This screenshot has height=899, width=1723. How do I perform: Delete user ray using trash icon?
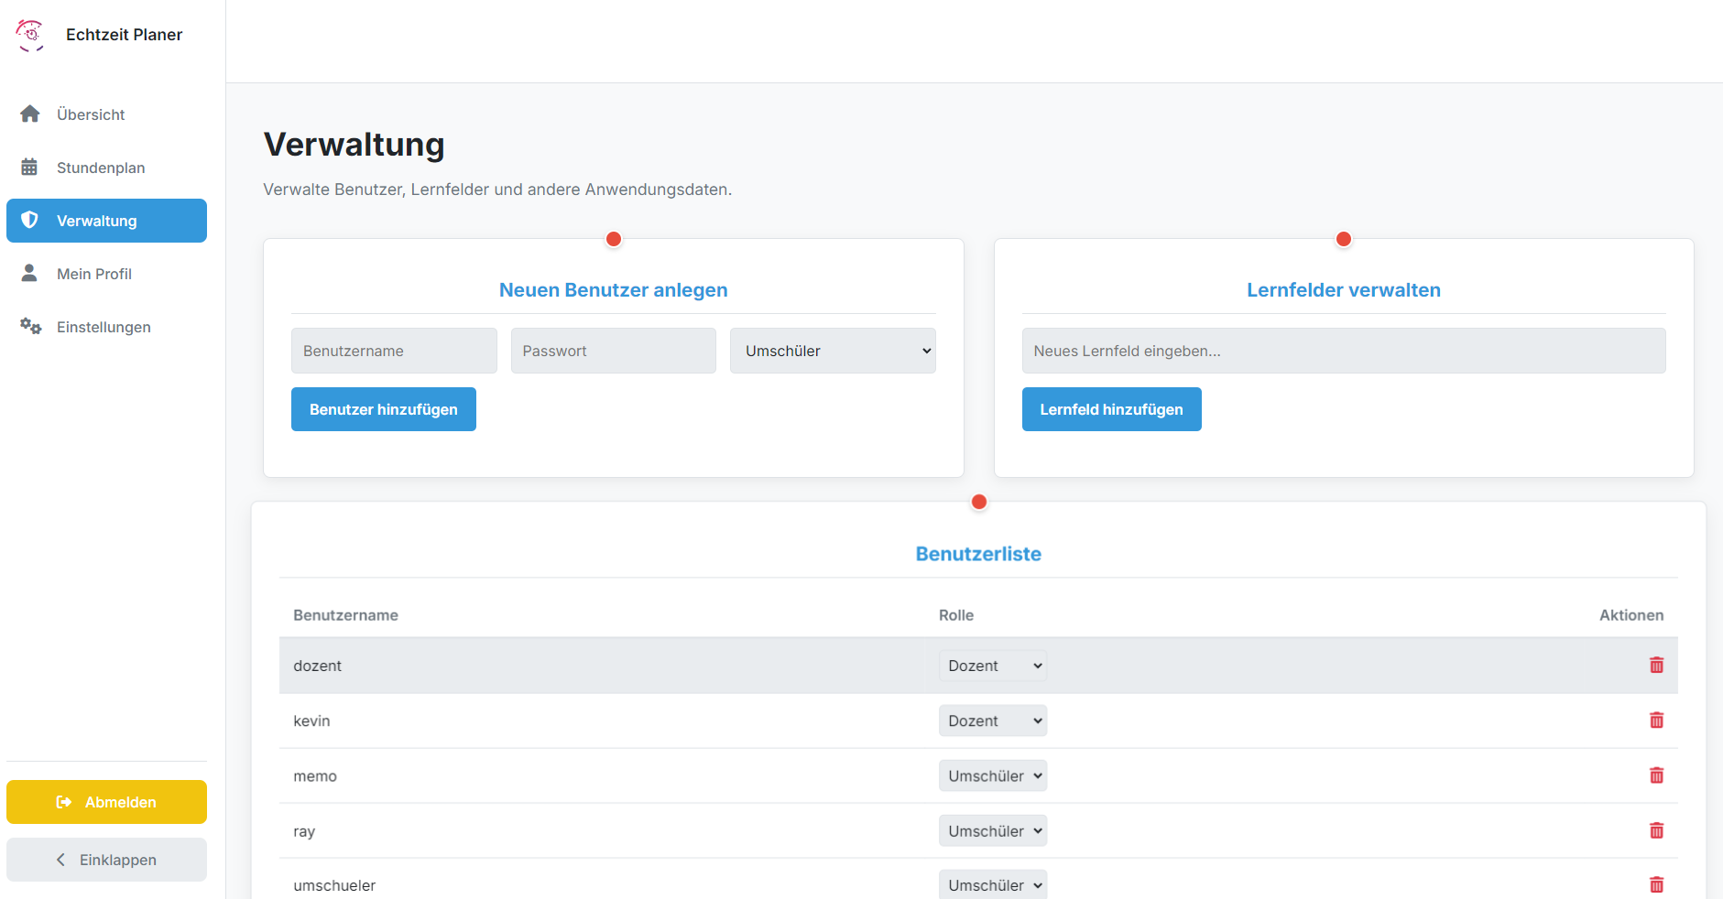tap(1656, 830)
